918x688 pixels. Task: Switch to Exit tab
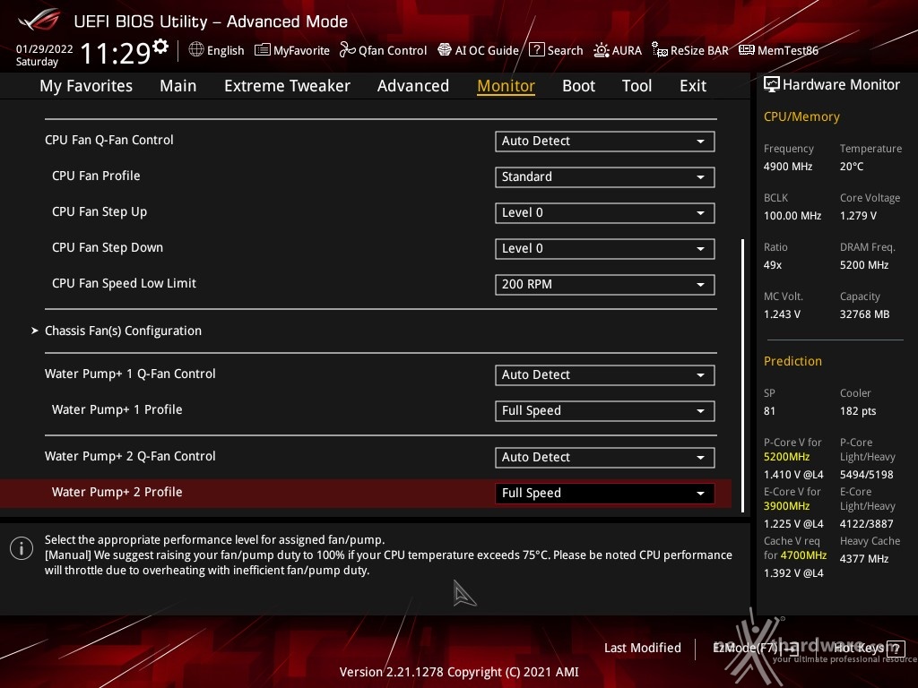tap(693, 86)
